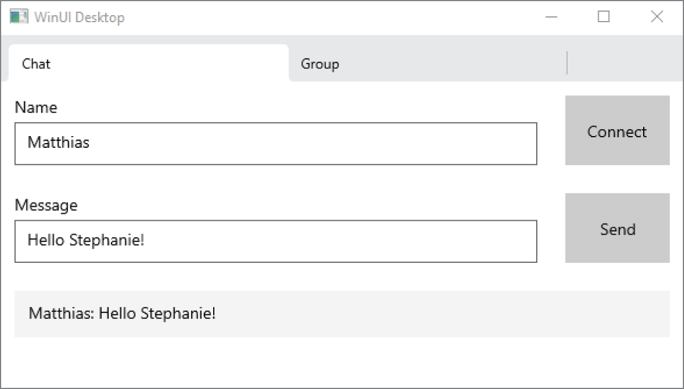Click the Message input containing 'Hello Stephanie!'
Viewport: 684px width, 389px height.
pyautogui.click(x=275, y=241)
